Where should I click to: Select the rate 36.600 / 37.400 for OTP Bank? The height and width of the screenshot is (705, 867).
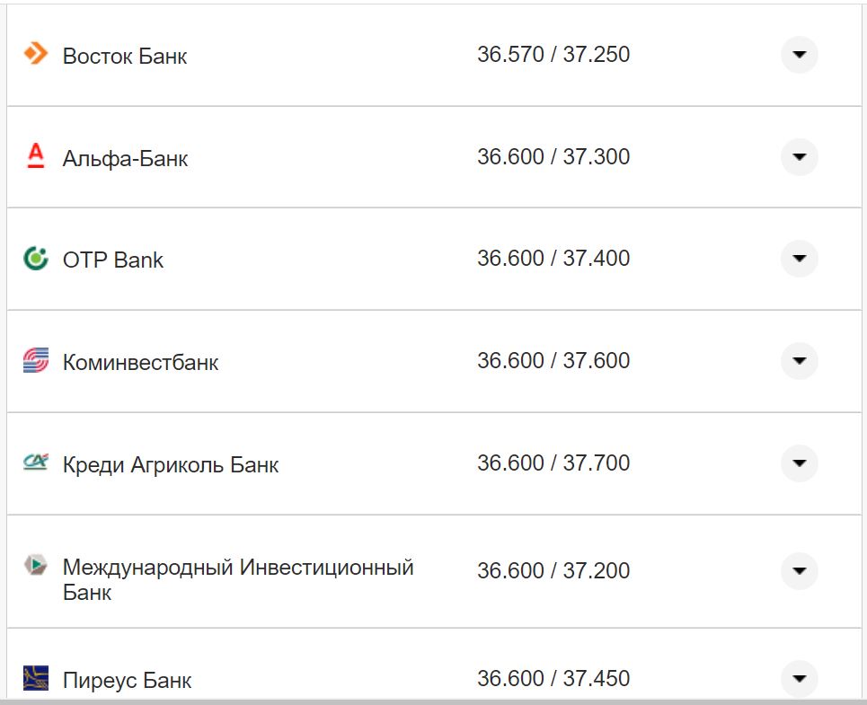[555, 258]
